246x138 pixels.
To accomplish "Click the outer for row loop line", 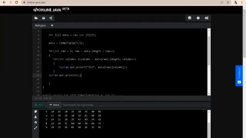I will 81,51.
